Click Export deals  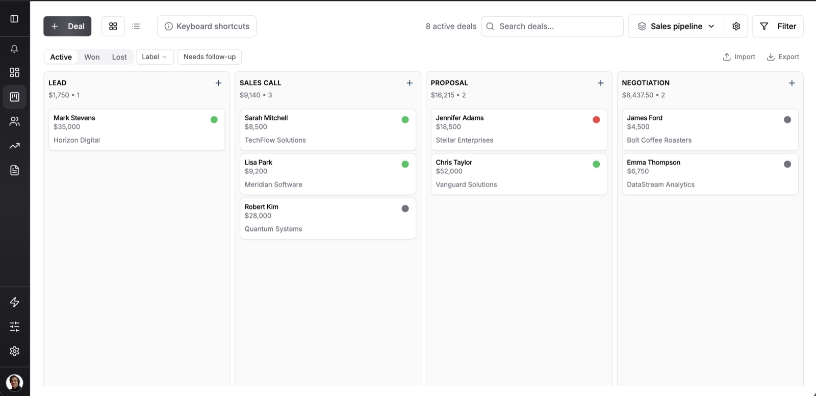(x=783, y=57)
